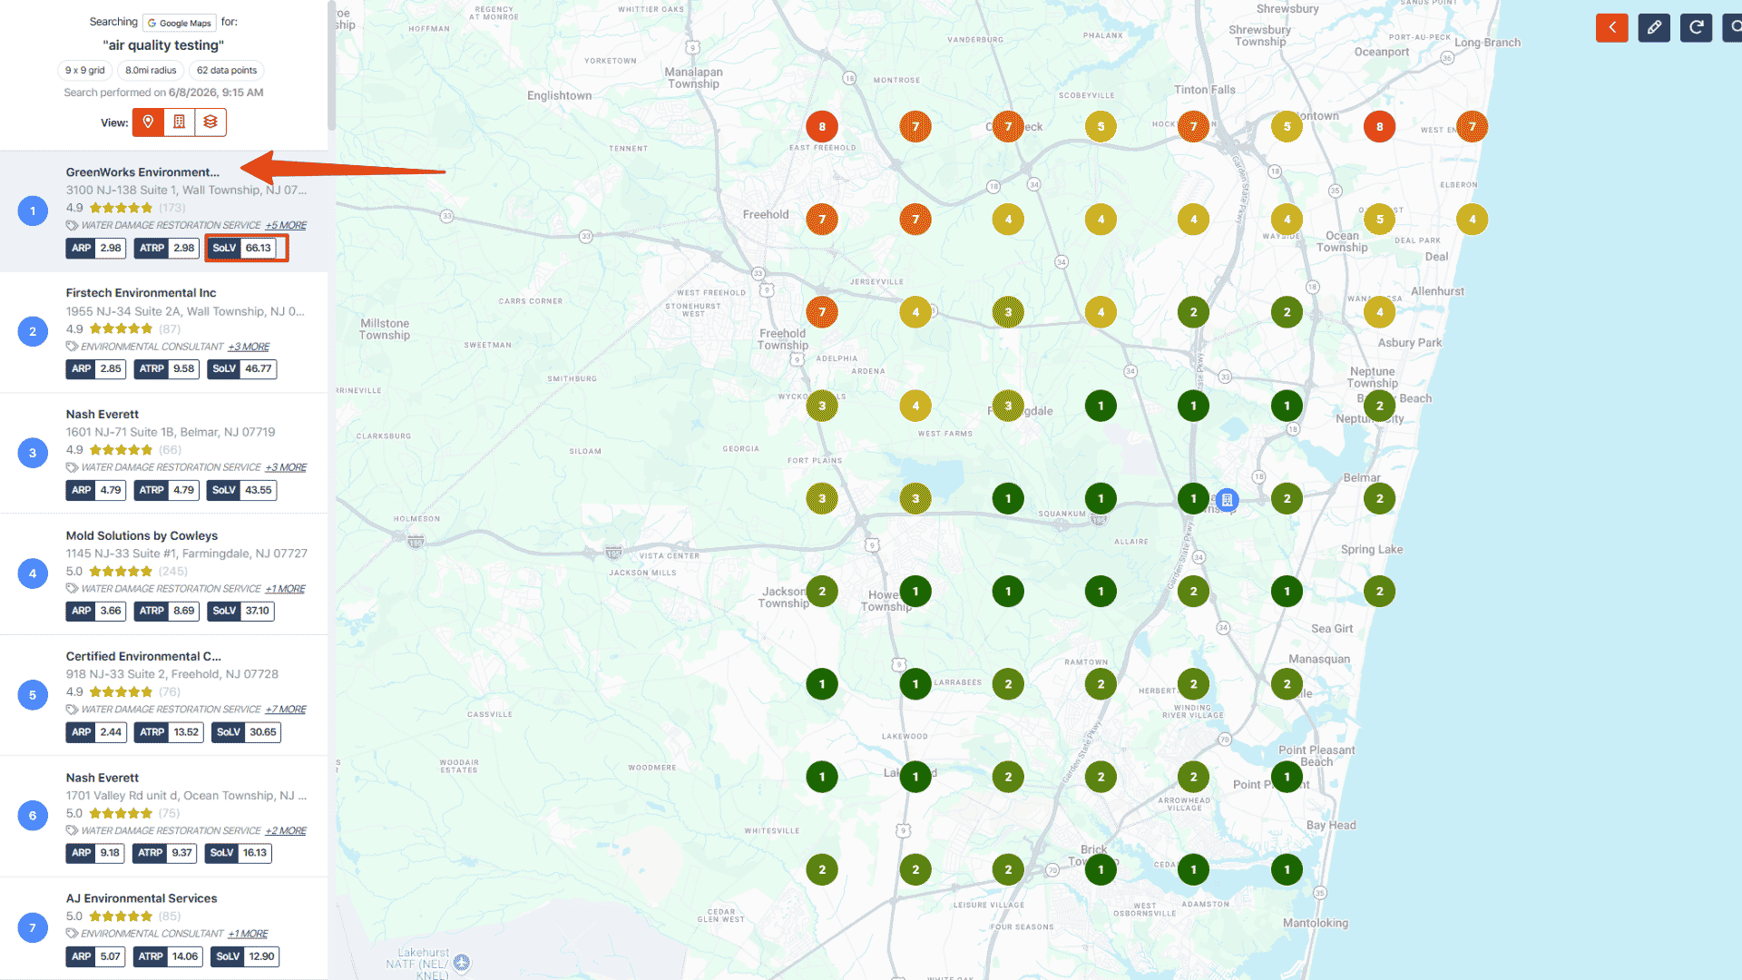The height and width of the screenshot is (980, 1742).
Task: Click ATRP 13.52 badge
Action: 169,732
